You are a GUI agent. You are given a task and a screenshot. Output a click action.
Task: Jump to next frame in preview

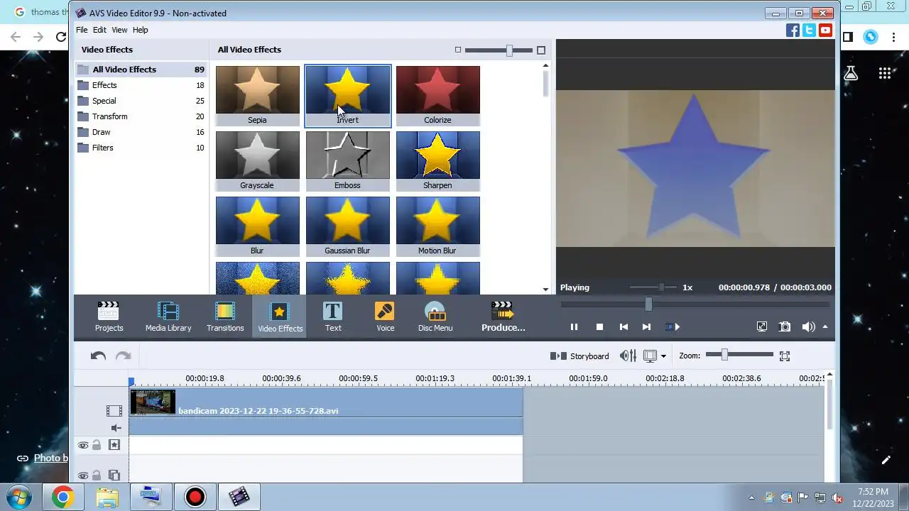click(x=646, y=327)
